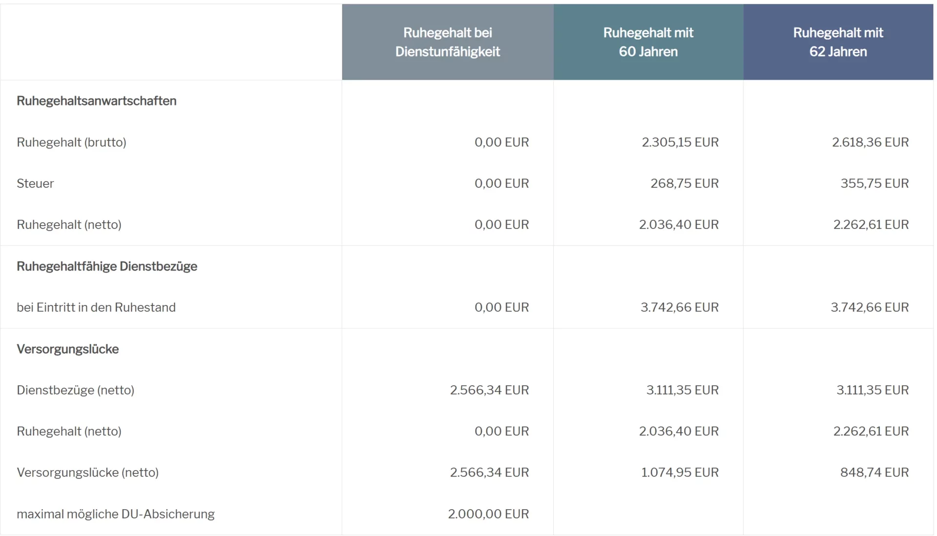The image size is (937, 536).
Task: Select the 2.566,34 EUR Dienstbezüge value
Action: tap(489, 390)
